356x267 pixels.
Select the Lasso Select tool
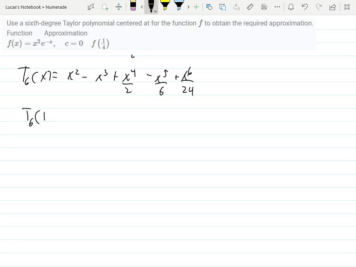[x=105, y=7]
